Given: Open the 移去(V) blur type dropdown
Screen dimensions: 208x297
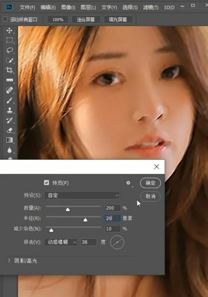Looking at the screenshot, I should point(61,242).
